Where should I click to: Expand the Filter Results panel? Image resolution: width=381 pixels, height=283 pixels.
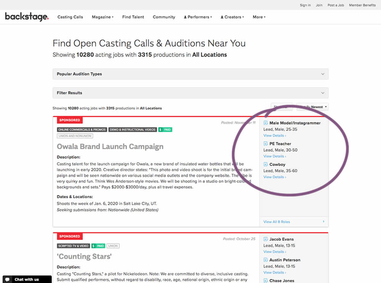point(190,93)
